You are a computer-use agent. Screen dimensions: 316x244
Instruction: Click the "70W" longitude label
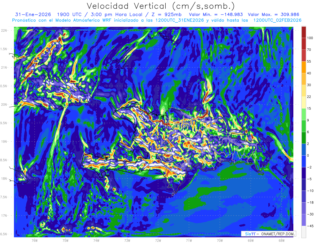pos(220,240)
